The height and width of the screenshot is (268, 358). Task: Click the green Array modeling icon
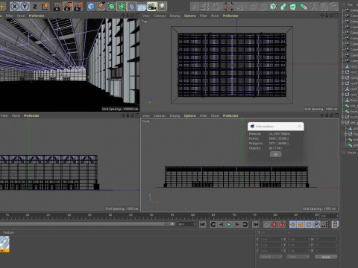(x=122, y=7)
